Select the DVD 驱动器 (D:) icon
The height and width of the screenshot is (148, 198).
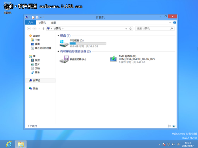(x=113, y=59)
